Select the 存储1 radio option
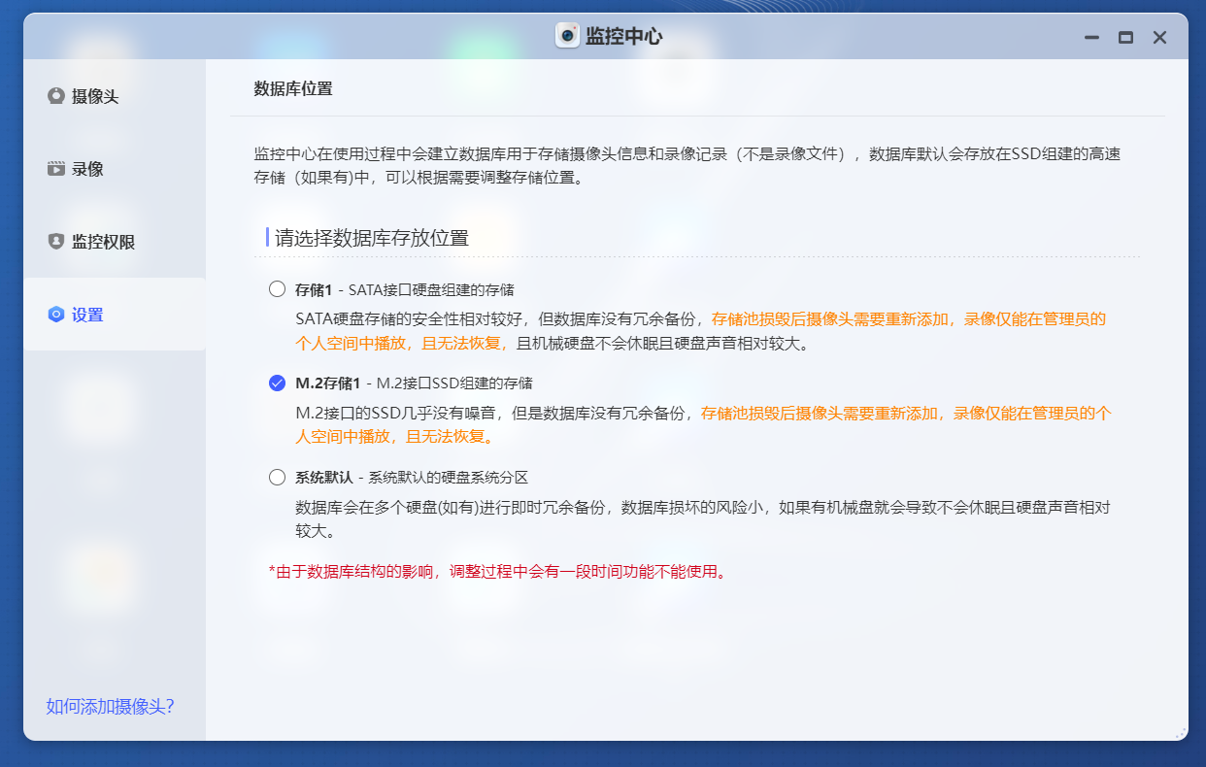 pyautogui.click(x=278, y=289)
